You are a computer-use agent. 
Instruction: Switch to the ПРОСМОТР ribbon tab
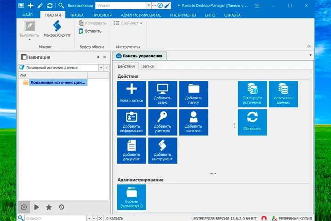click(x=102, y=15)
